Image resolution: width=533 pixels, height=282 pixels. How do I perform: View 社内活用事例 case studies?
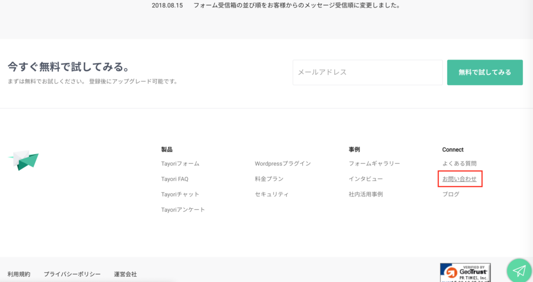click(366, 194)
